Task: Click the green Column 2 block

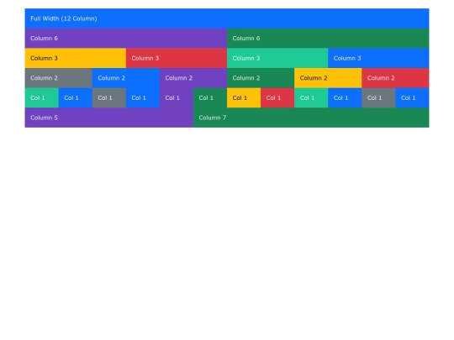Action: point(261,78)
